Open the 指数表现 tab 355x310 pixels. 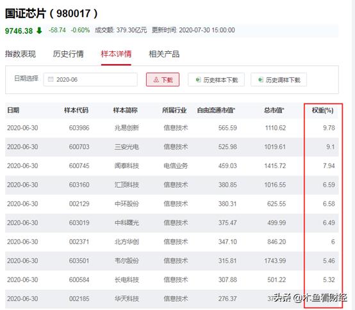click(x=21, y=54)
